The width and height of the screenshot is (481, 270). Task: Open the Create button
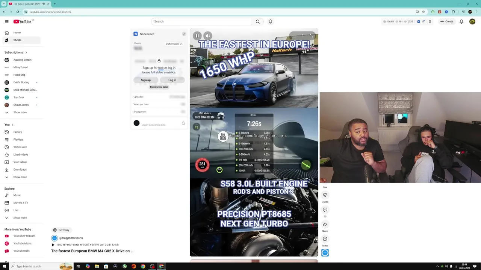(x=447, y=21)
